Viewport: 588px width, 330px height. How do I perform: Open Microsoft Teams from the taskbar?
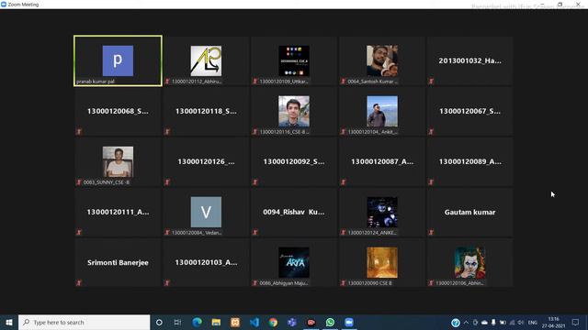[x=292, y=322]
